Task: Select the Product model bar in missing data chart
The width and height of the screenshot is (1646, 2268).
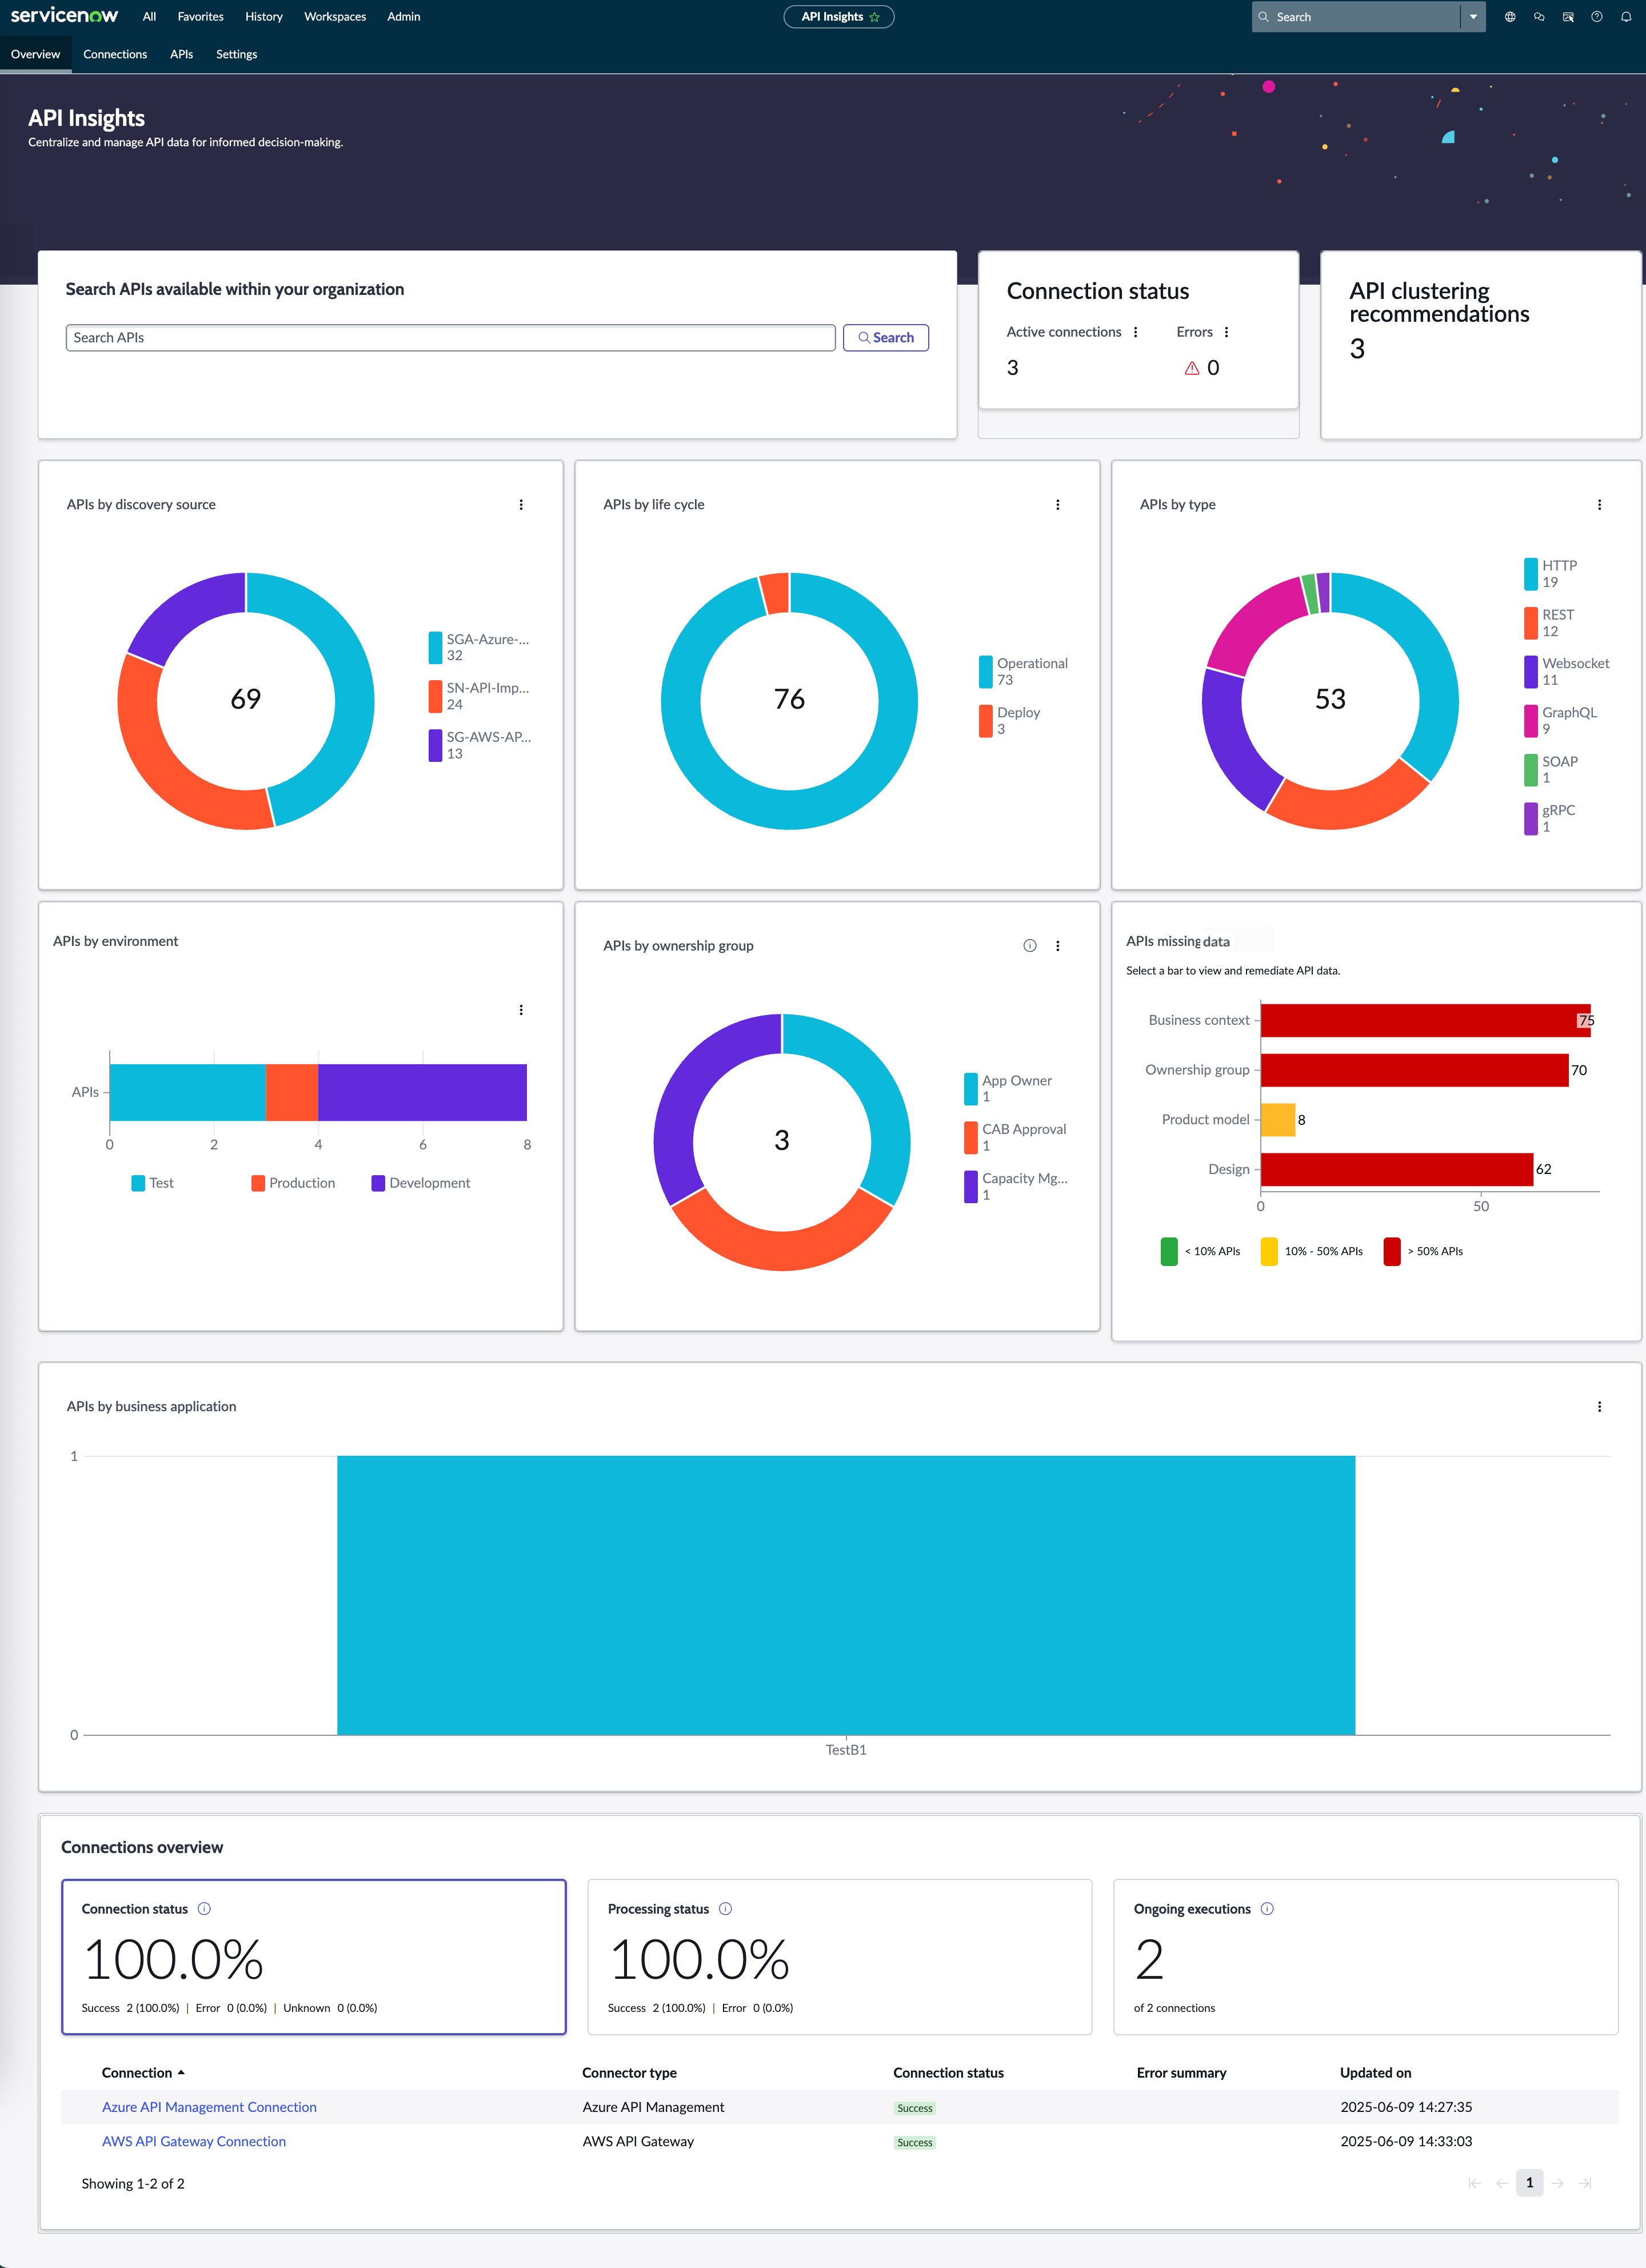Action: point(1278,1119)
